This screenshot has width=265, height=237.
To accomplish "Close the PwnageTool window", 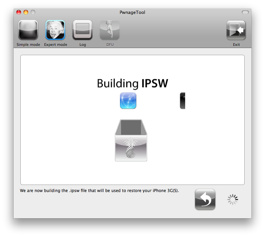I will pos(19,12).
